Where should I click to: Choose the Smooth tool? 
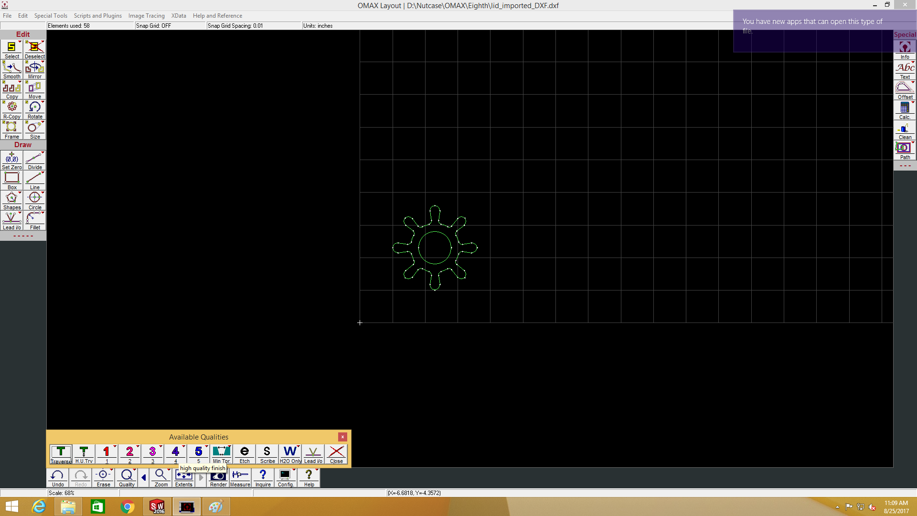click(11, 70)
